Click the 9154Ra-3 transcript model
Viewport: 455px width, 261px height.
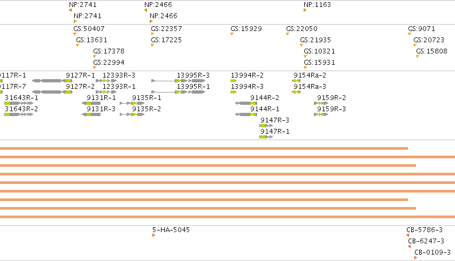tap(296, 92)
